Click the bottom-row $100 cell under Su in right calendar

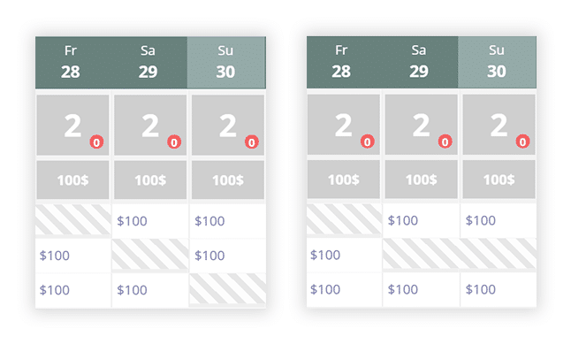(499, 289)
